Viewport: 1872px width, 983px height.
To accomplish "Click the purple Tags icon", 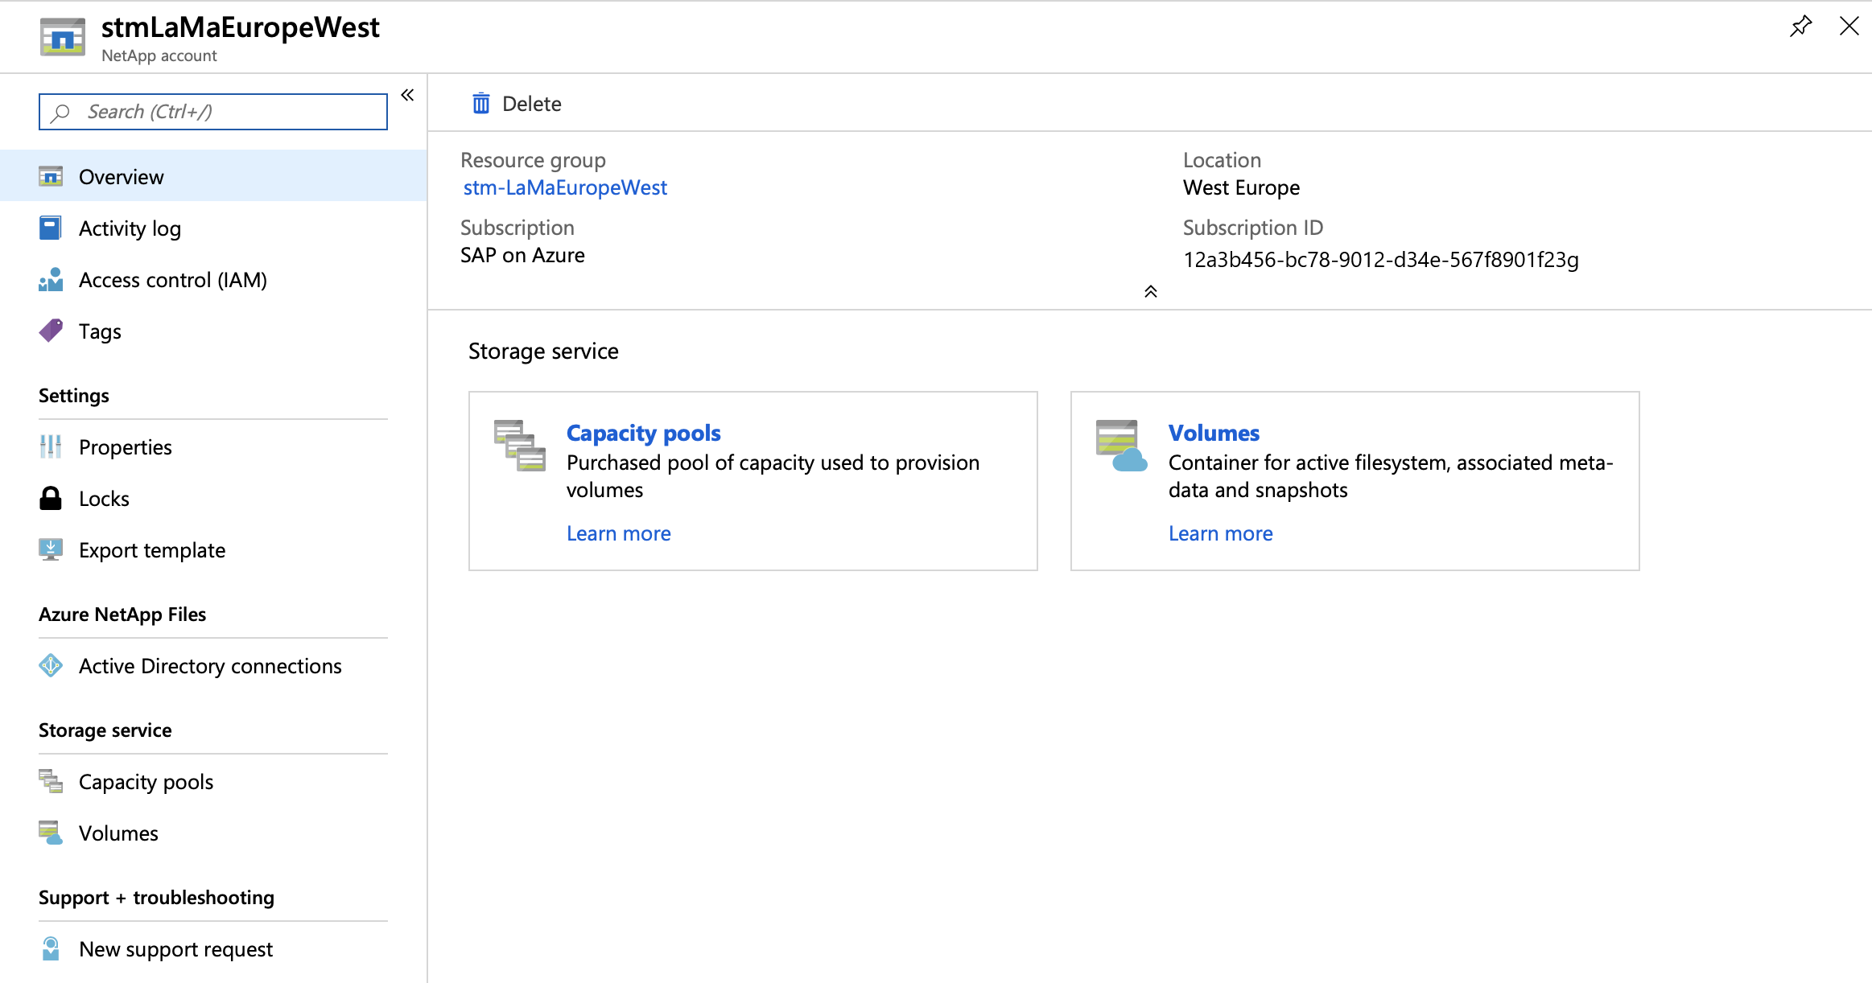I will coord(51,331).
